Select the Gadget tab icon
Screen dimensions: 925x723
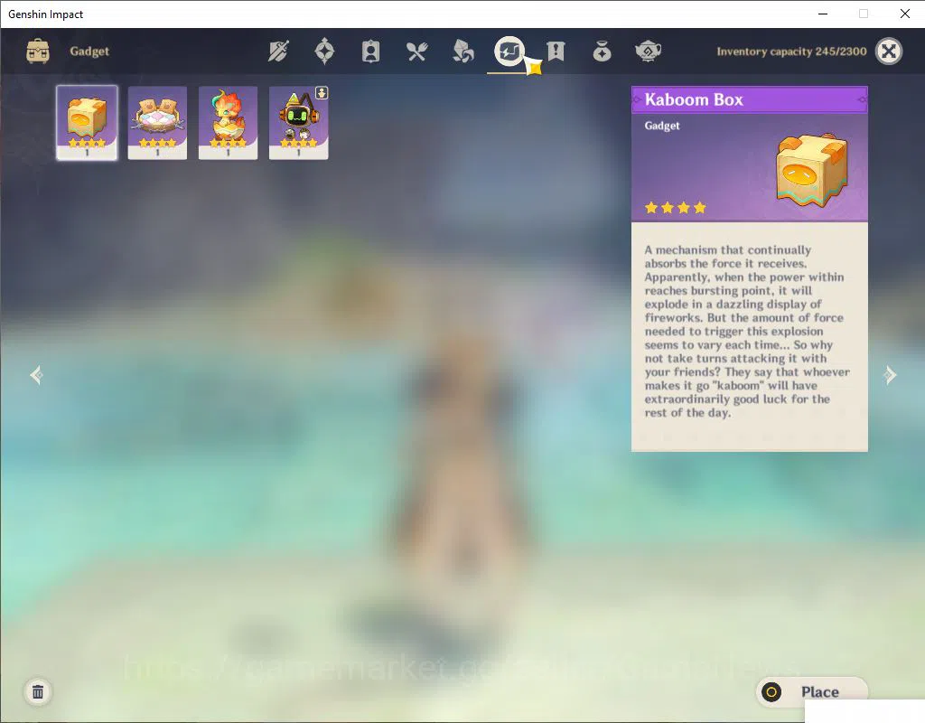(509, 52)
